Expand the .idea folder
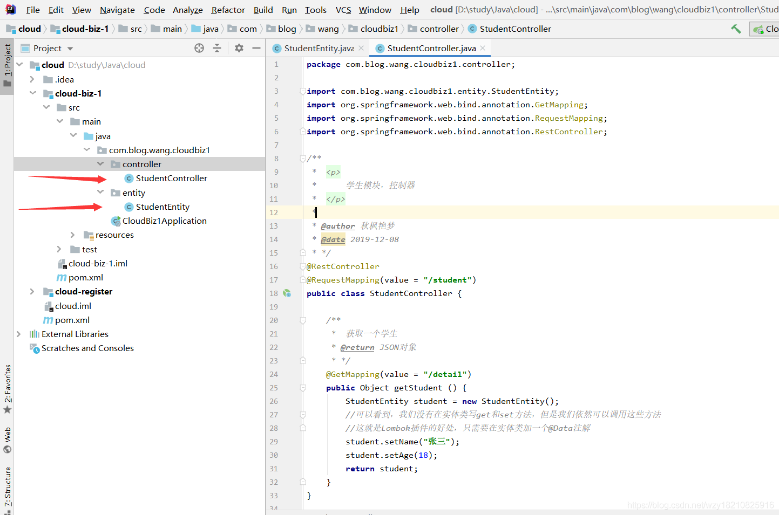This screenshot has width=779, height=515. pyautogui.click(x=32, y=79)
